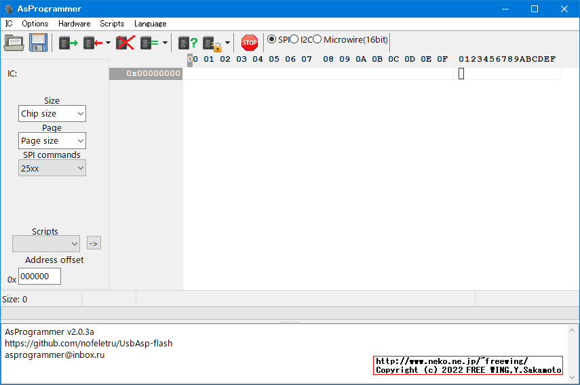
Task: Erase IC with red cross chip icon
Action: point(125,43)
